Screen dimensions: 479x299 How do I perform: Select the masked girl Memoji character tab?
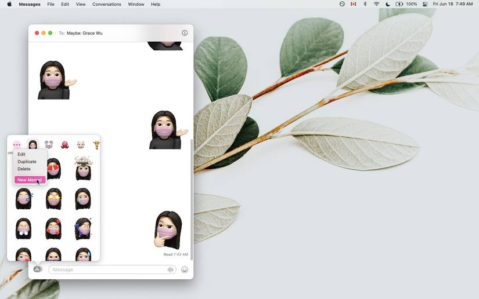(33, 144)
